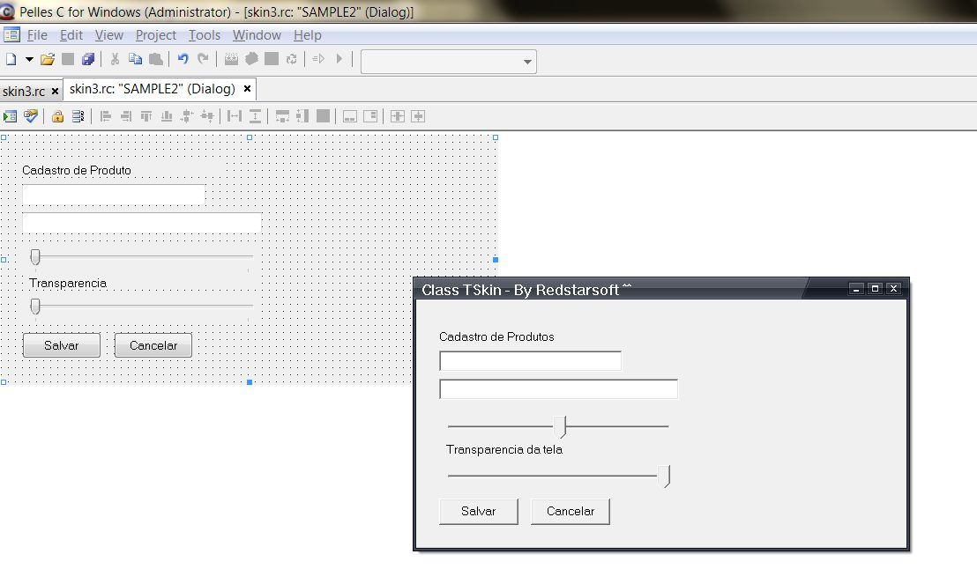Open the Edit menu
Viewport: 977px width, 584px height.
coord(71,35)
